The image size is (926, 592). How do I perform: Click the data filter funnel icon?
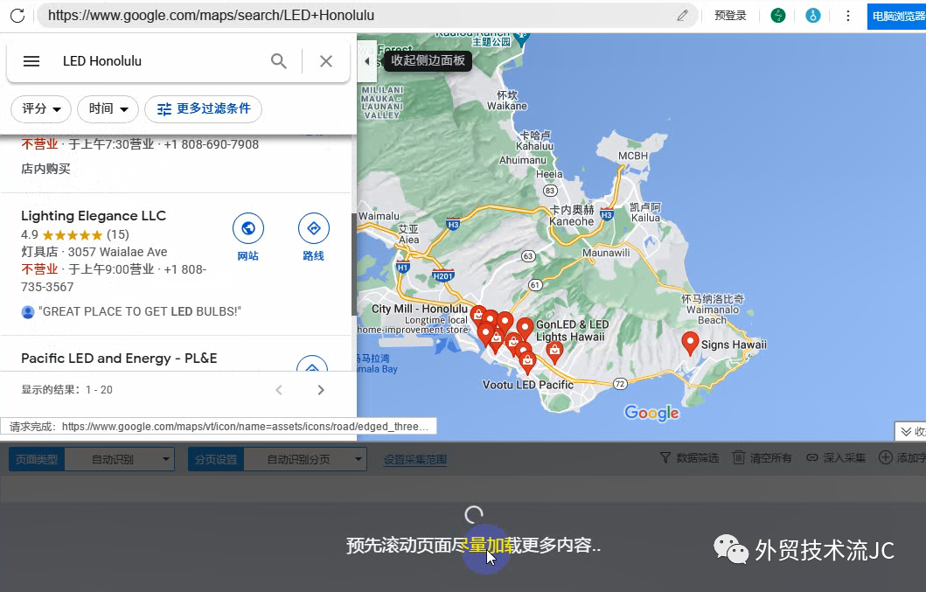pyautogui.click(x=665, y=458)
